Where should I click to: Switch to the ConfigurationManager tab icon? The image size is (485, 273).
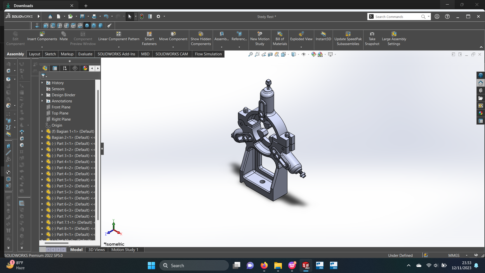(x=65, y=68)
